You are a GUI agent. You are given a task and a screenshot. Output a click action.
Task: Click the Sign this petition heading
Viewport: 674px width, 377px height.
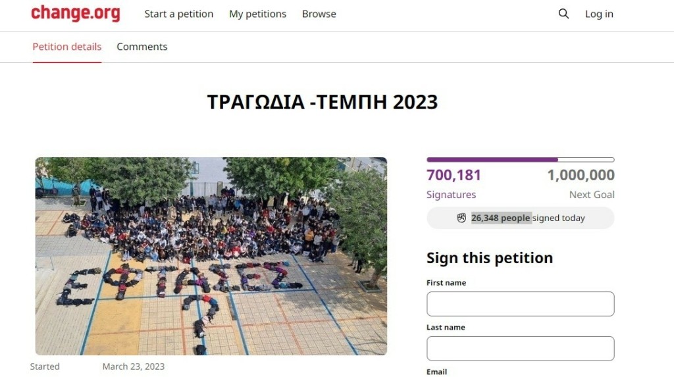pyautogui.click(x=490, y=258)
